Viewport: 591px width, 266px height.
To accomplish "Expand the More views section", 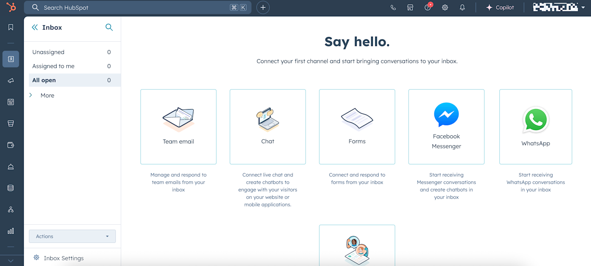I will (42, 95).
